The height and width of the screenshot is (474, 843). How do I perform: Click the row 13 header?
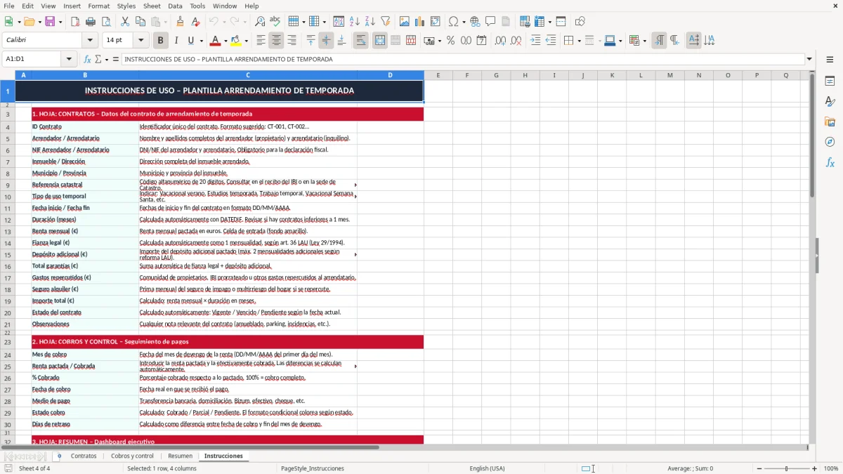coord(8,231)
